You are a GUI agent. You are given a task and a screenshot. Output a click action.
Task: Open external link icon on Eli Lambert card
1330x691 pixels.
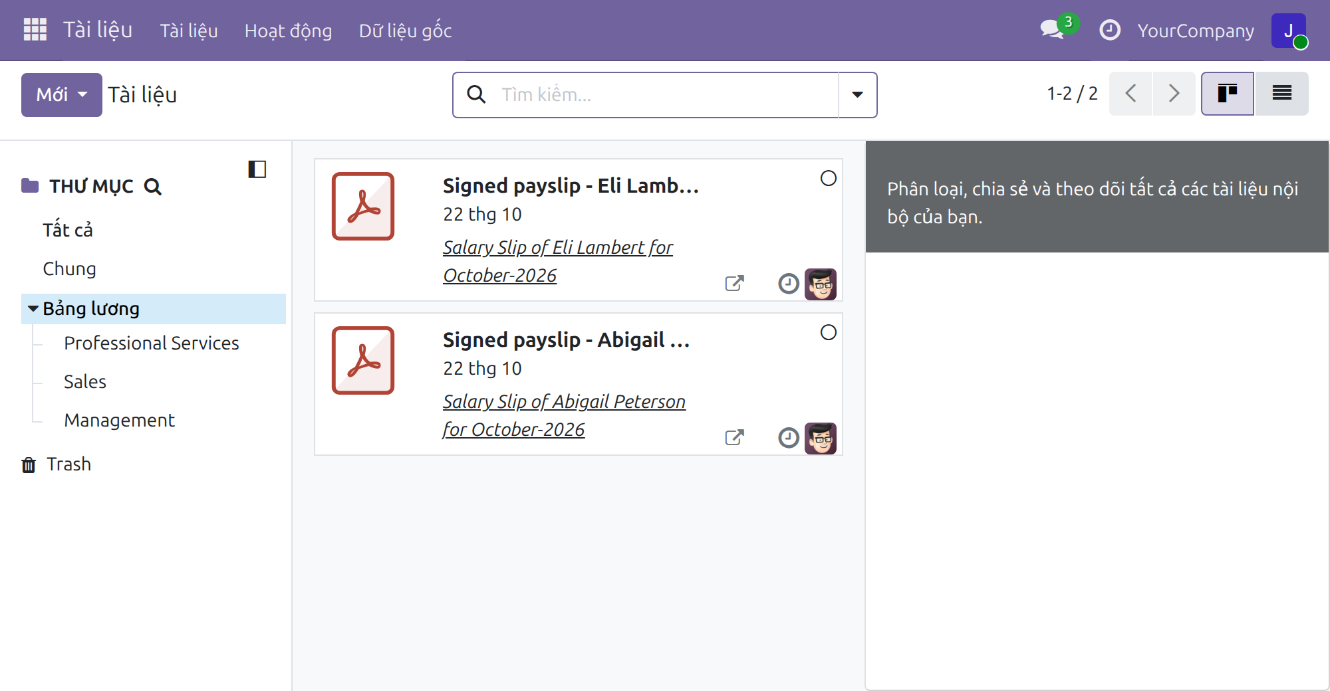point(734,284)
